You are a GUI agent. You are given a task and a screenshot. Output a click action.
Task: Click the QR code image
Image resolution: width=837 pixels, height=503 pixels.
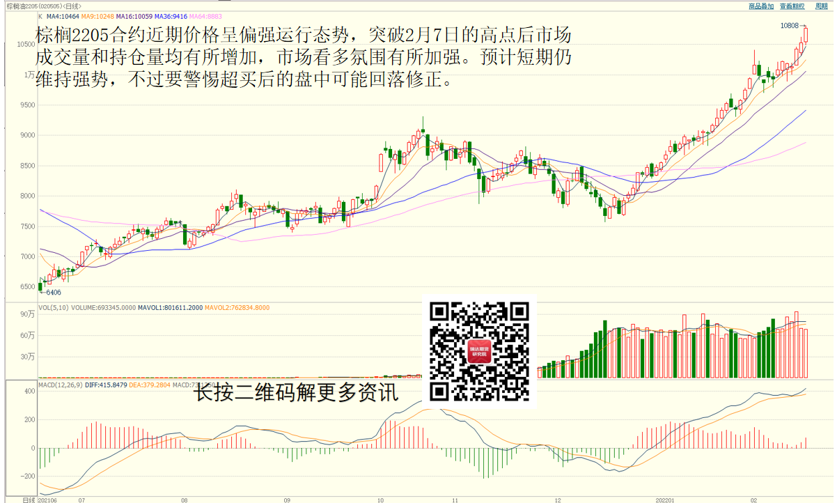[480, 352]
